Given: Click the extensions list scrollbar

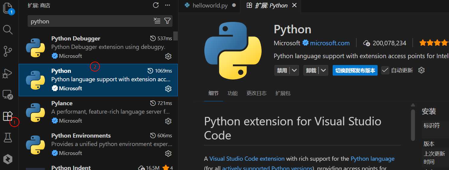Looking at the screenshot, I should coord(175,36).
